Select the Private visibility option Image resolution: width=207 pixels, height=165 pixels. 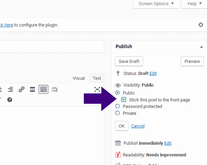tap(118, 113)
